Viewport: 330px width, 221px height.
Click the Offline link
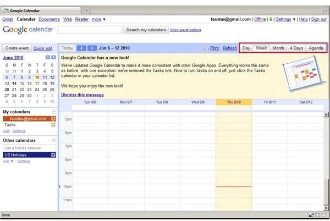point(260,19)
